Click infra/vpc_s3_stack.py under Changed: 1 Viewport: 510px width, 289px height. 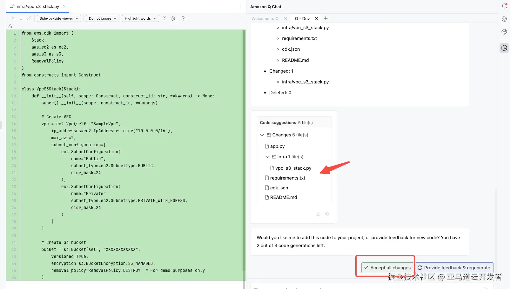[x=305, y=82]
